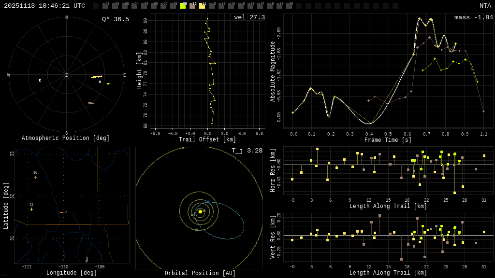Click the highlighted green camera 09 indicator
495x278 pixels.
[183, 6]
